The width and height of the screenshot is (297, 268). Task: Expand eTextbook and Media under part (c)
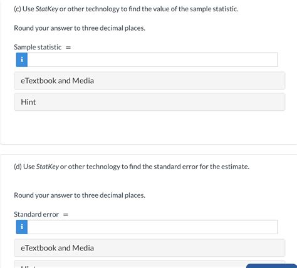[x=149, y=81]
